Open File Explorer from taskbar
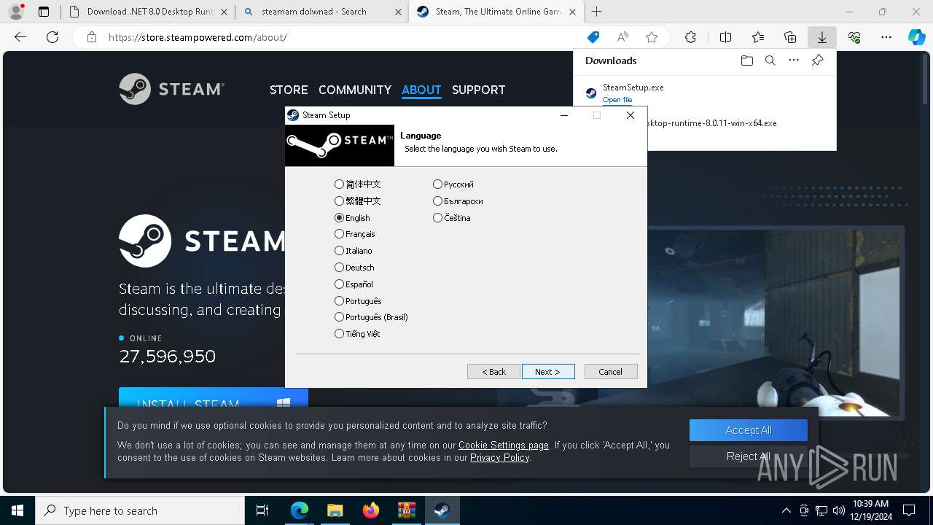 tap(335, 510)
